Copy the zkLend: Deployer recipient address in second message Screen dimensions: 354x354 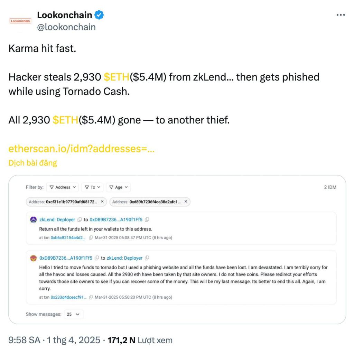pos(147,258)
